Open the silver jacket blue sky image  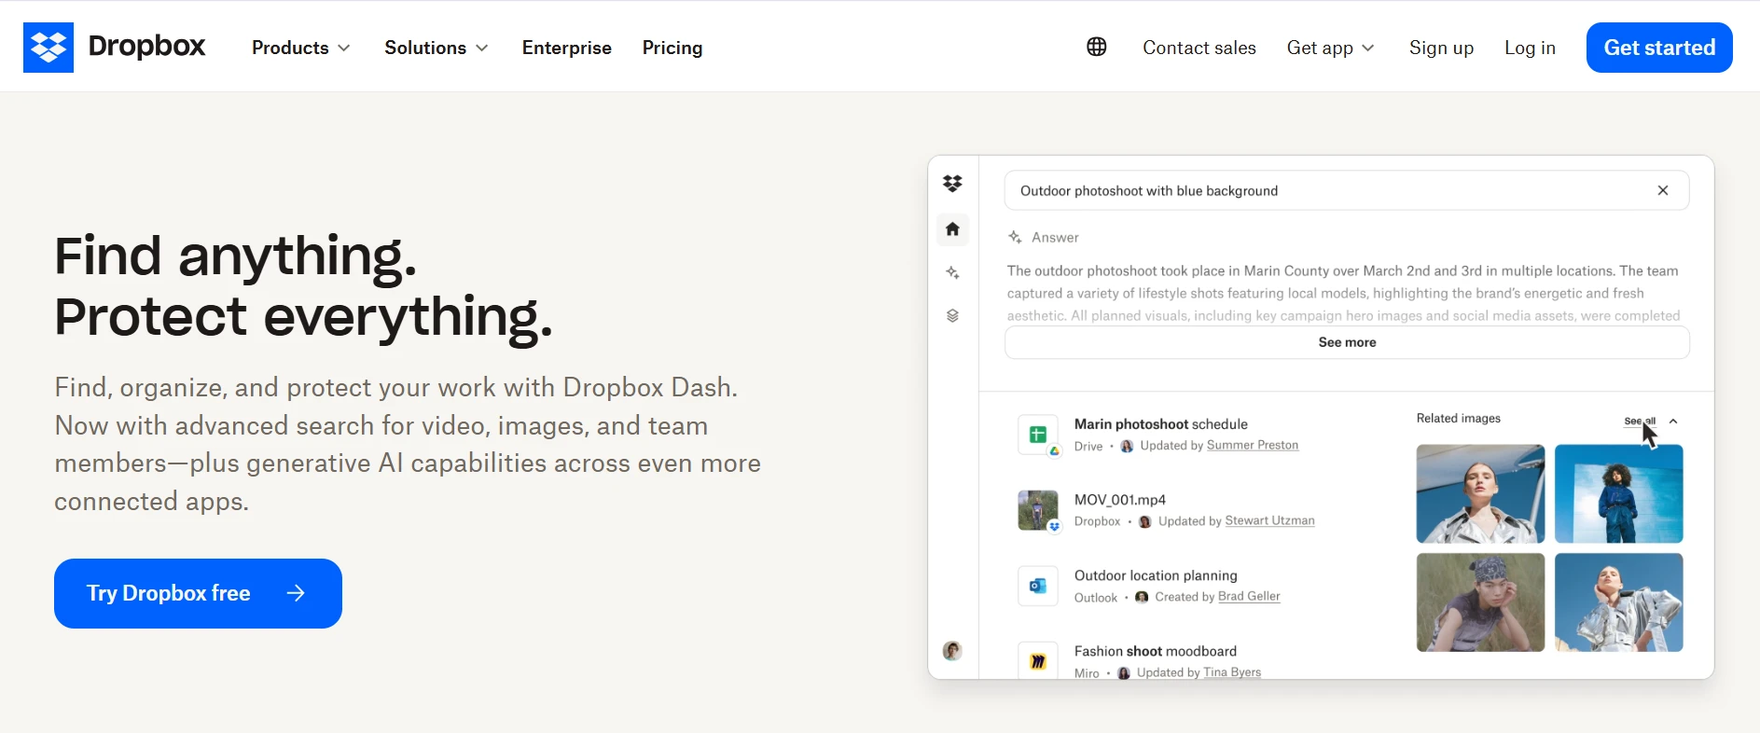tap(1618, 602)
